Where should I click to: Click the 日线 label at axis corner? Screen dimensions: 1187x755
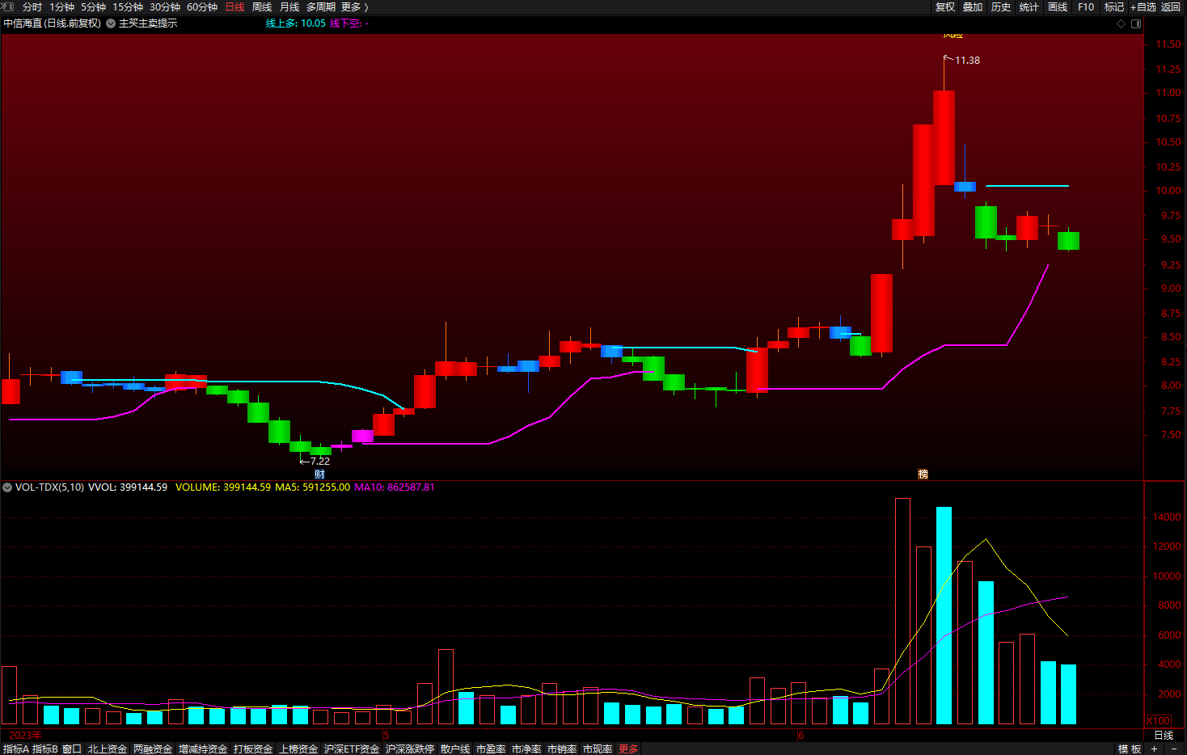tap(1164, 736)
